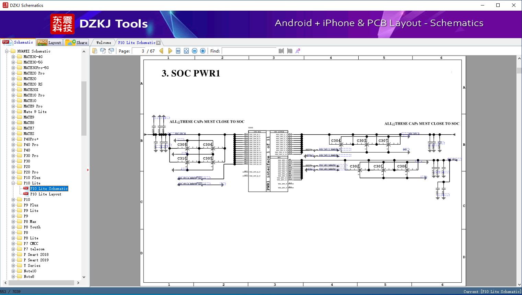The image size is (522, 295).
Task: Click the P10 Lite Schematic PDF icon
Action: tap(26, 189)
